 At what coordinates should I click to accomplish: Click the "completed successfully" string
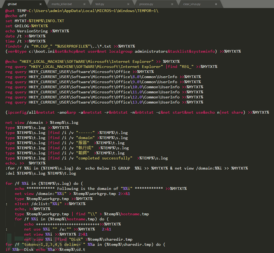click(x=103, y=158)
